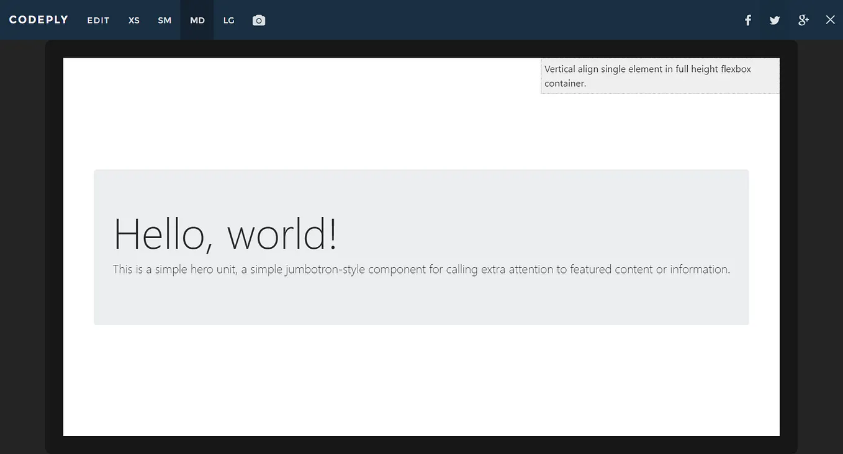Open the code editor via EDIT
Image resolution: width=843 pixels, height=454 pixels.
[97, 19]
